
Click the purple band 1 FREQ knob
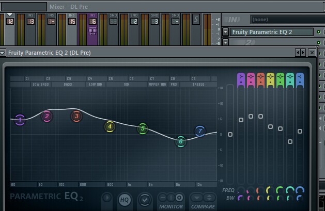(x=241, y=190)
